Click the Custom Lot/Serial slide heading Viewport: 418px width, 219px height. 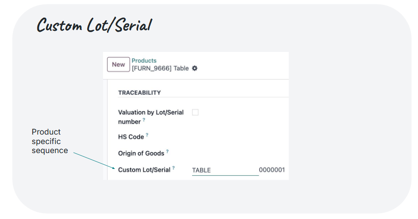(x=94, y=25)
